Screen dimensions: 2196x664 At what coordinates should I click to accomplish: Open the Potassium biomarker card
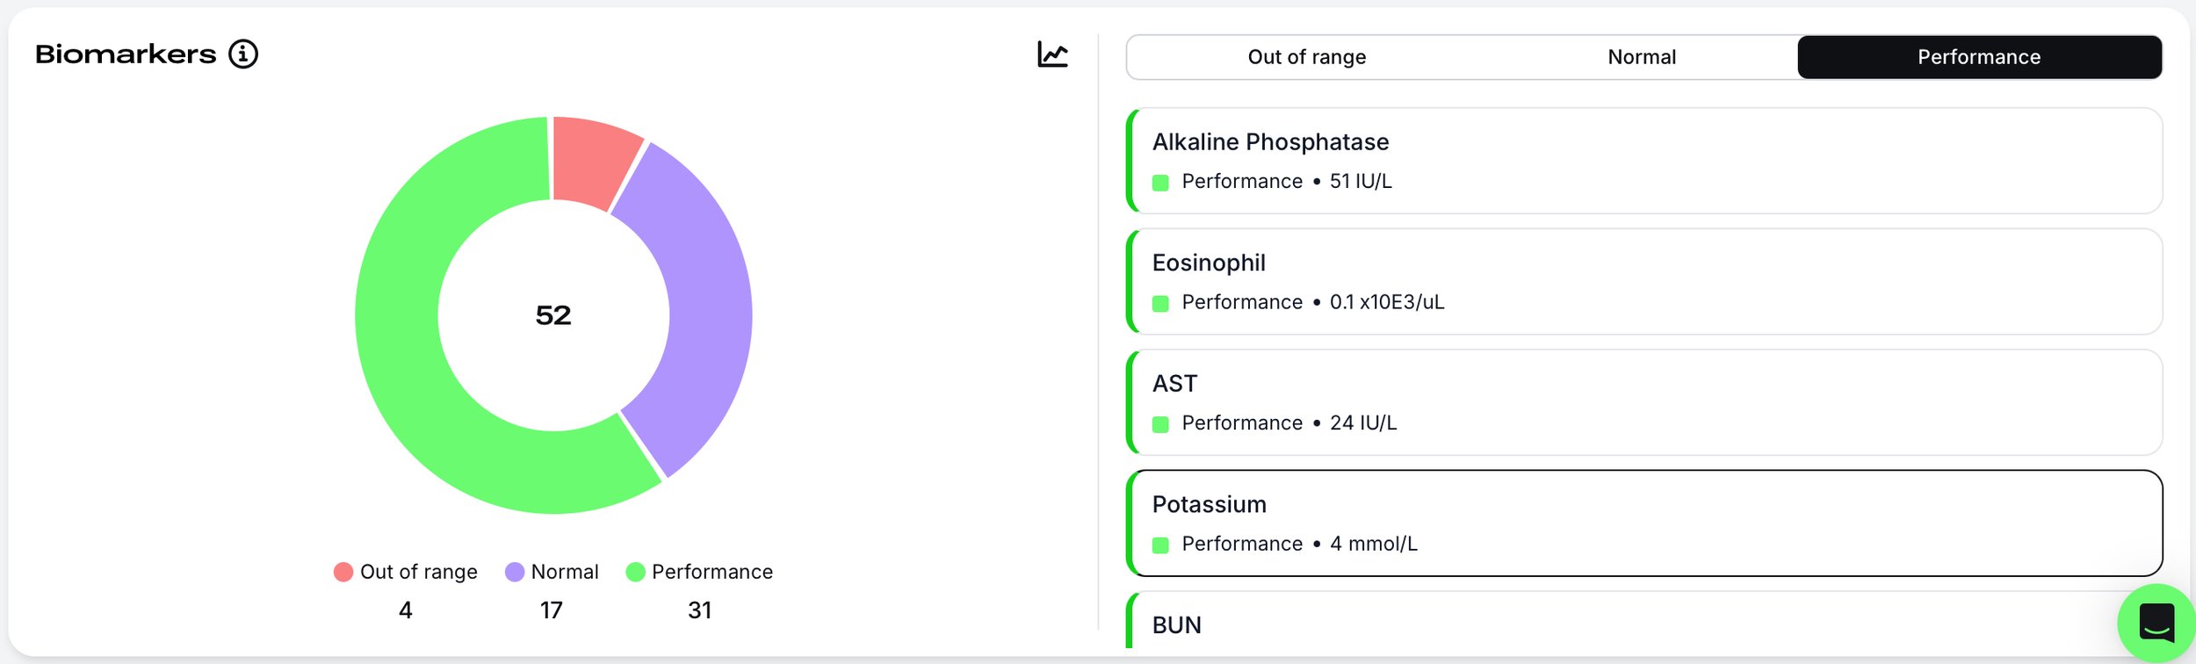click(x=1643, y=523)
